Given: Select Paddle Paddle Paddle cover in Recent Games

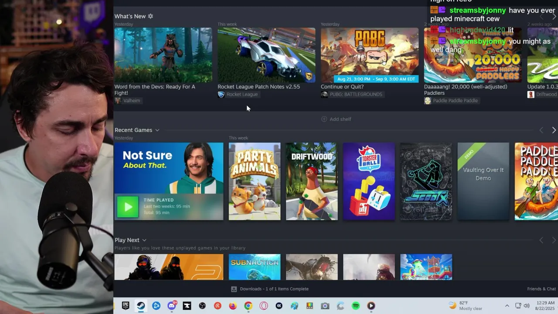Looking at the screenshot, I should (536, 181).
